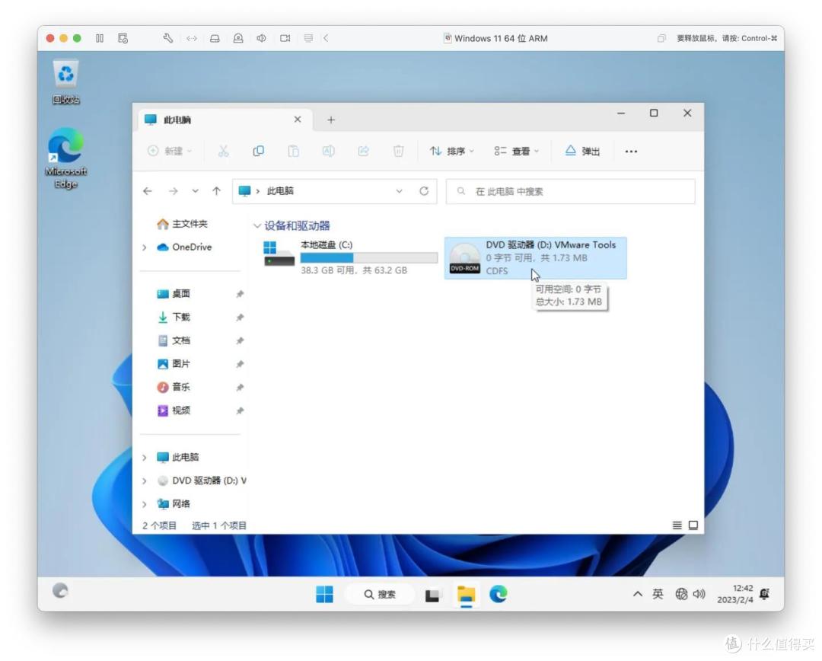
Task: Select OneDrive in the sidebar
Action: click(x=184, y=247)
